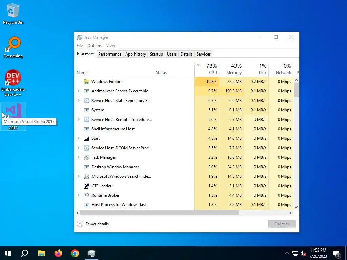Click the vertical scrollbar down arrow

click(x=296, y=208)
